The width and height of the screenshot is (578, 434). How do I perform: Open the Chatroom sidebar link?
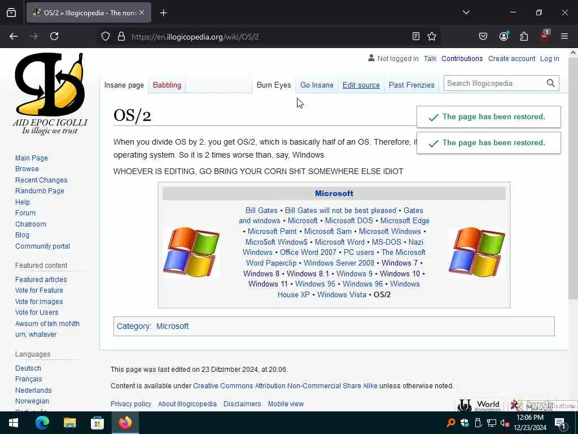tap(30, 224)
